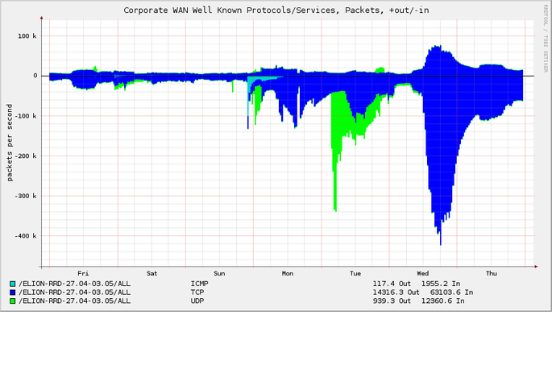Screen dimensions: 552x369
Task: Click the TCP 63103.6 In value
Action: [451, 292]
